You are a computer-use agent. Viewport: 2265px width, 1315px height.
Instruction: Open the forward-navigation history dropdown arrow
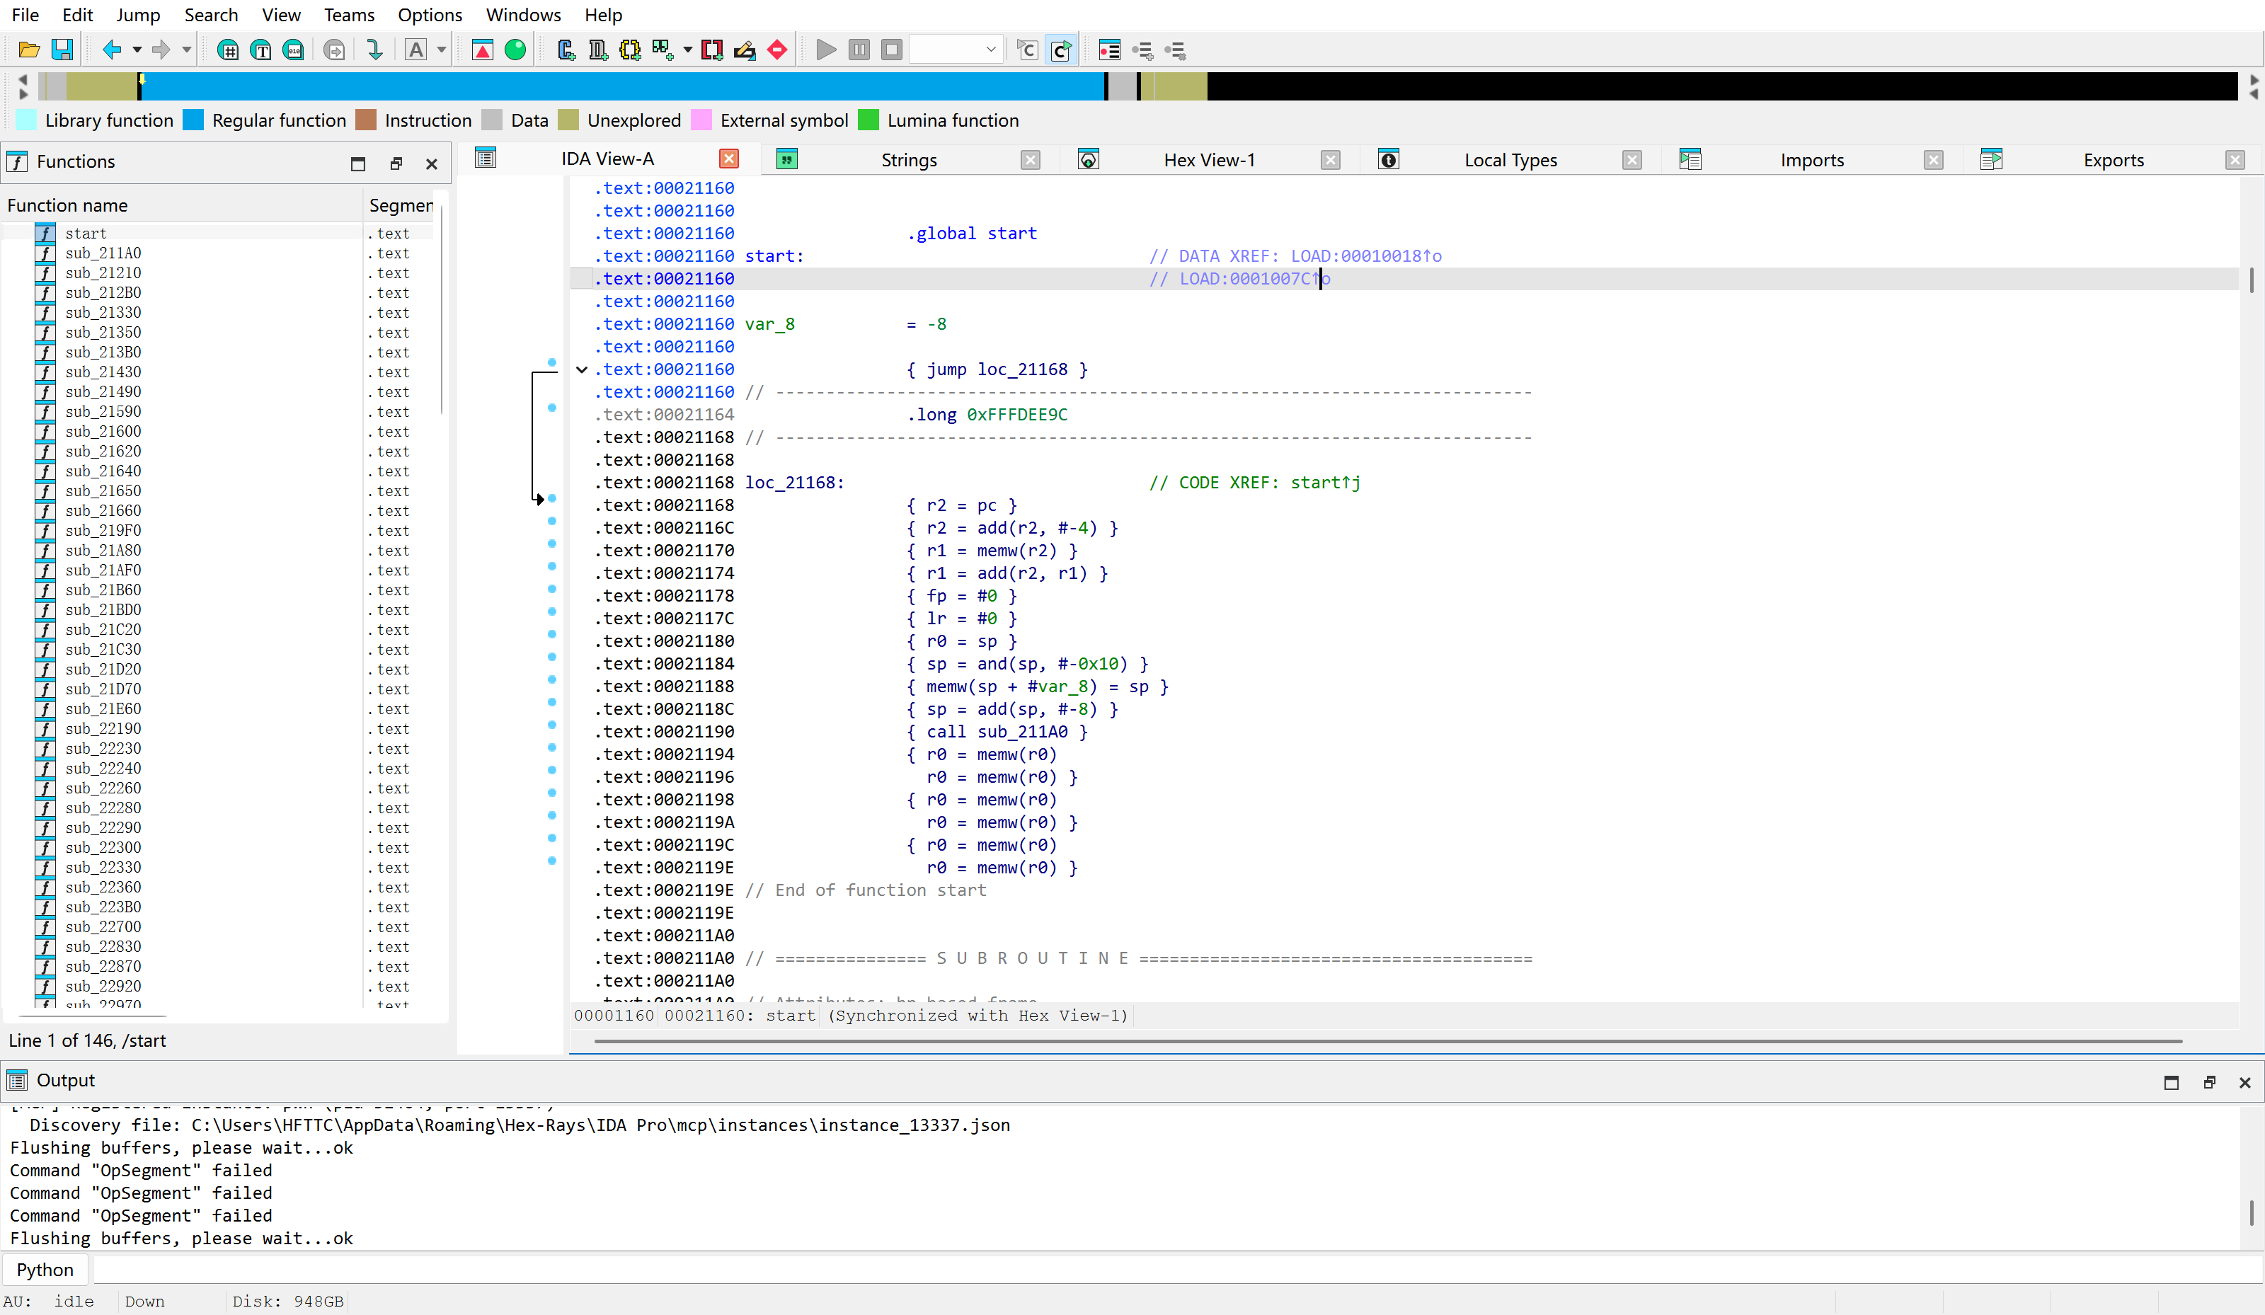click(x=187, y=50)
